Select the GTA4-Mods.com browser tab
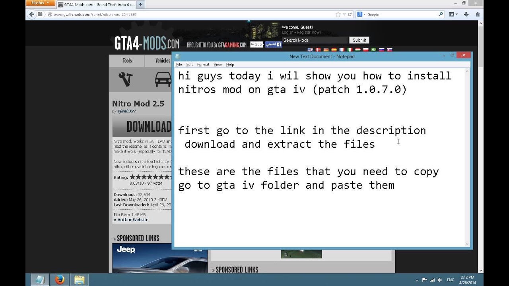509x286 pixels. 96,5
